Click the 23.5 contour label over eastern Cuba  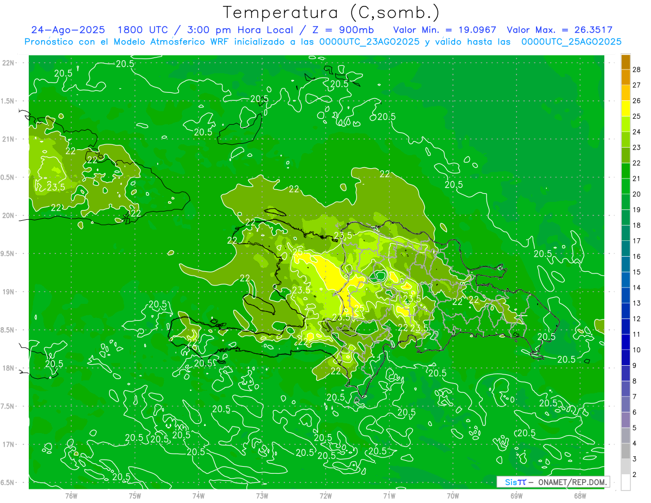point(56,187)
